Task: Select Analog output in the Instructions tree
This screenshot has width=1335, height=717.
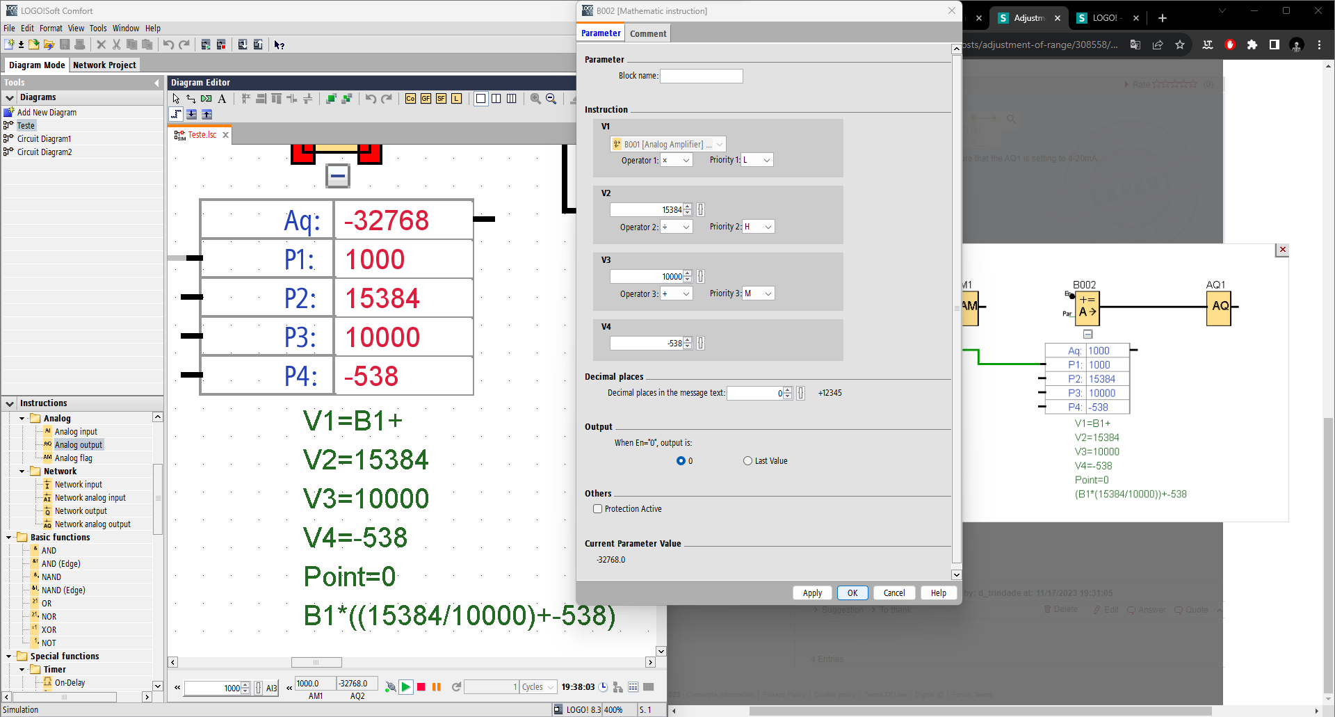Action: tap(78, 445)
